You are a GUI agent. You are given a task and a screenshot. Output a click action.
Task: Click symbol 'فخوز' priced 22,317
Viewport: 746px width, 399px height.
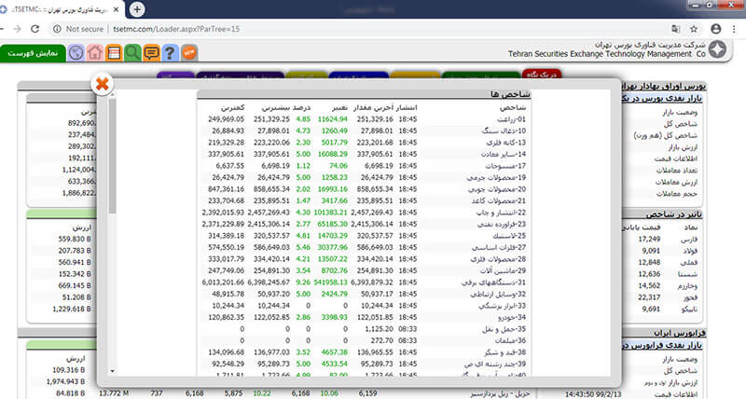[x=689, y=297]
